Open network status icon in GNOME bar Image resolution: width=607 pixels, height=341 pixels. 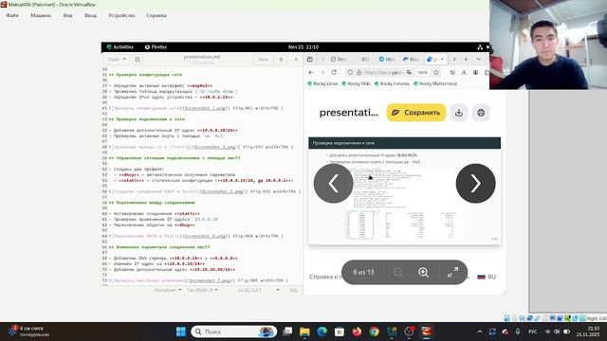(480, 47)
